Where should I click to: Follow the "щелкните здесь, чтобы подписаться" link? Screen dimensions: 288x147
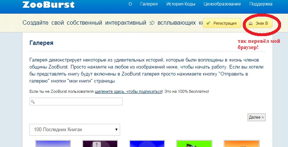(x=129, y=91)
